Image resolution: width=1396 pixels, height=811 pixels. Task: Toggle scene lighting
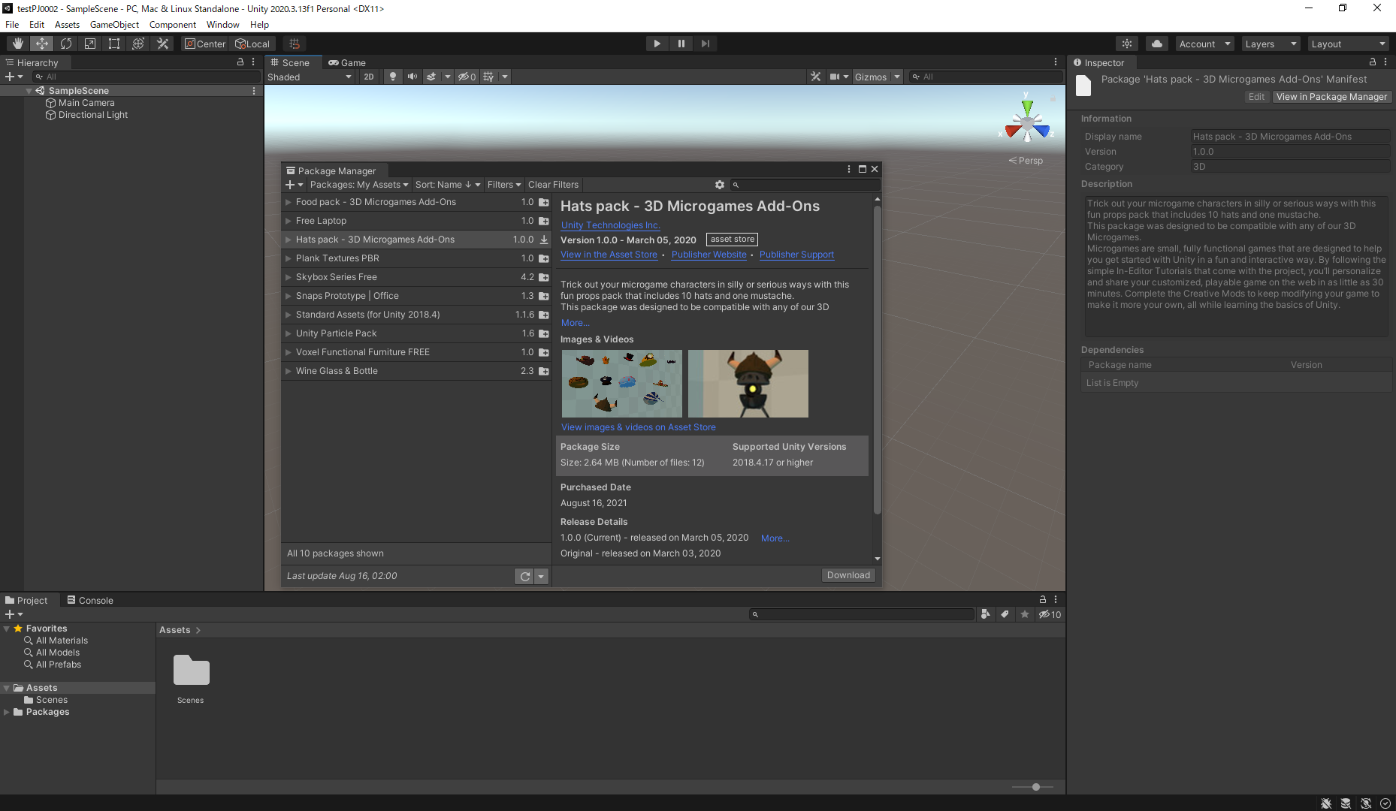pyautogui.click(x=392, y=77)
